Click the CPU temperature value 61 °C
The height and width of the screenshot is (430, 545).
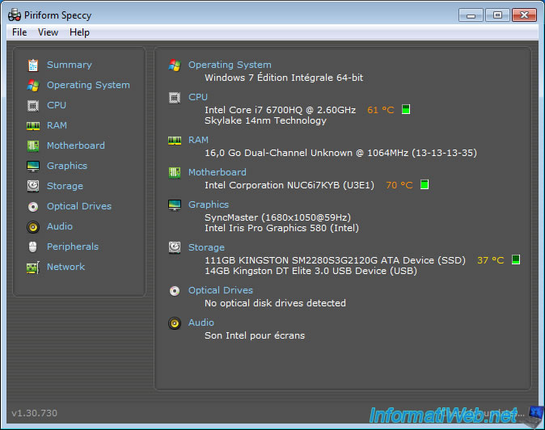[x=381, y=110]
